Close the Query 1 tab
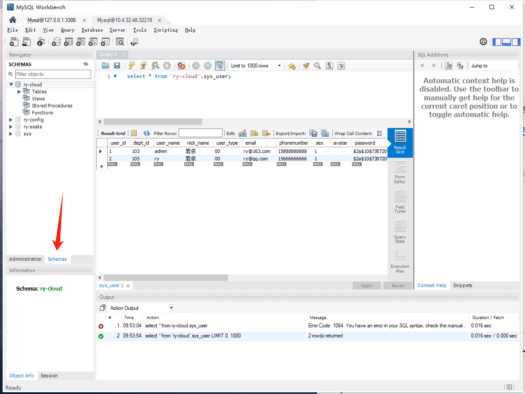Screen dimensions: 525x394 pos(124,55)
